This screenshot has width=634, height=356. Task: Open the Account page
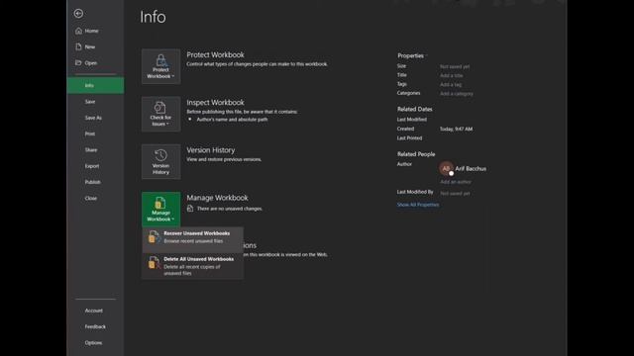[95, 311]
